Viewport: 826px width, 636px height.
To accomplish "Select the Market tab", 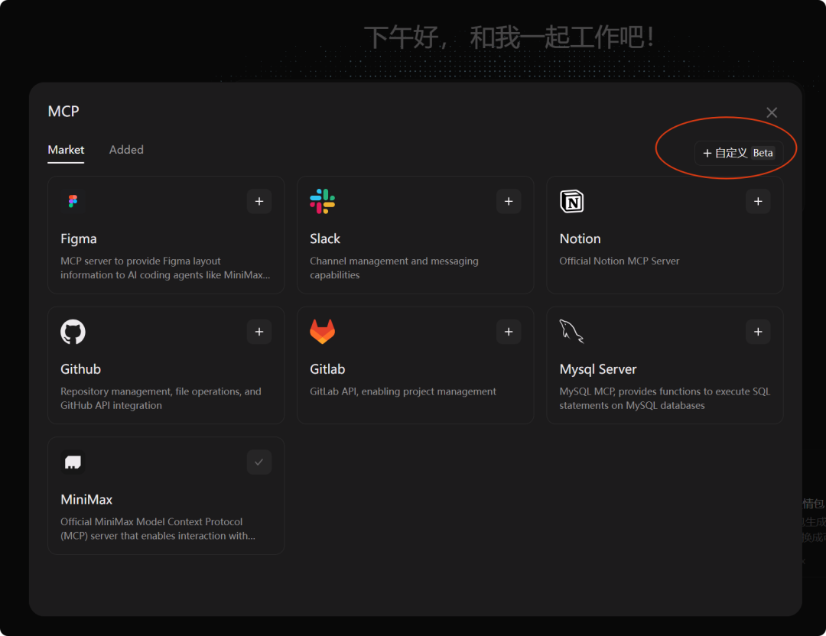I will click(66, 150).
